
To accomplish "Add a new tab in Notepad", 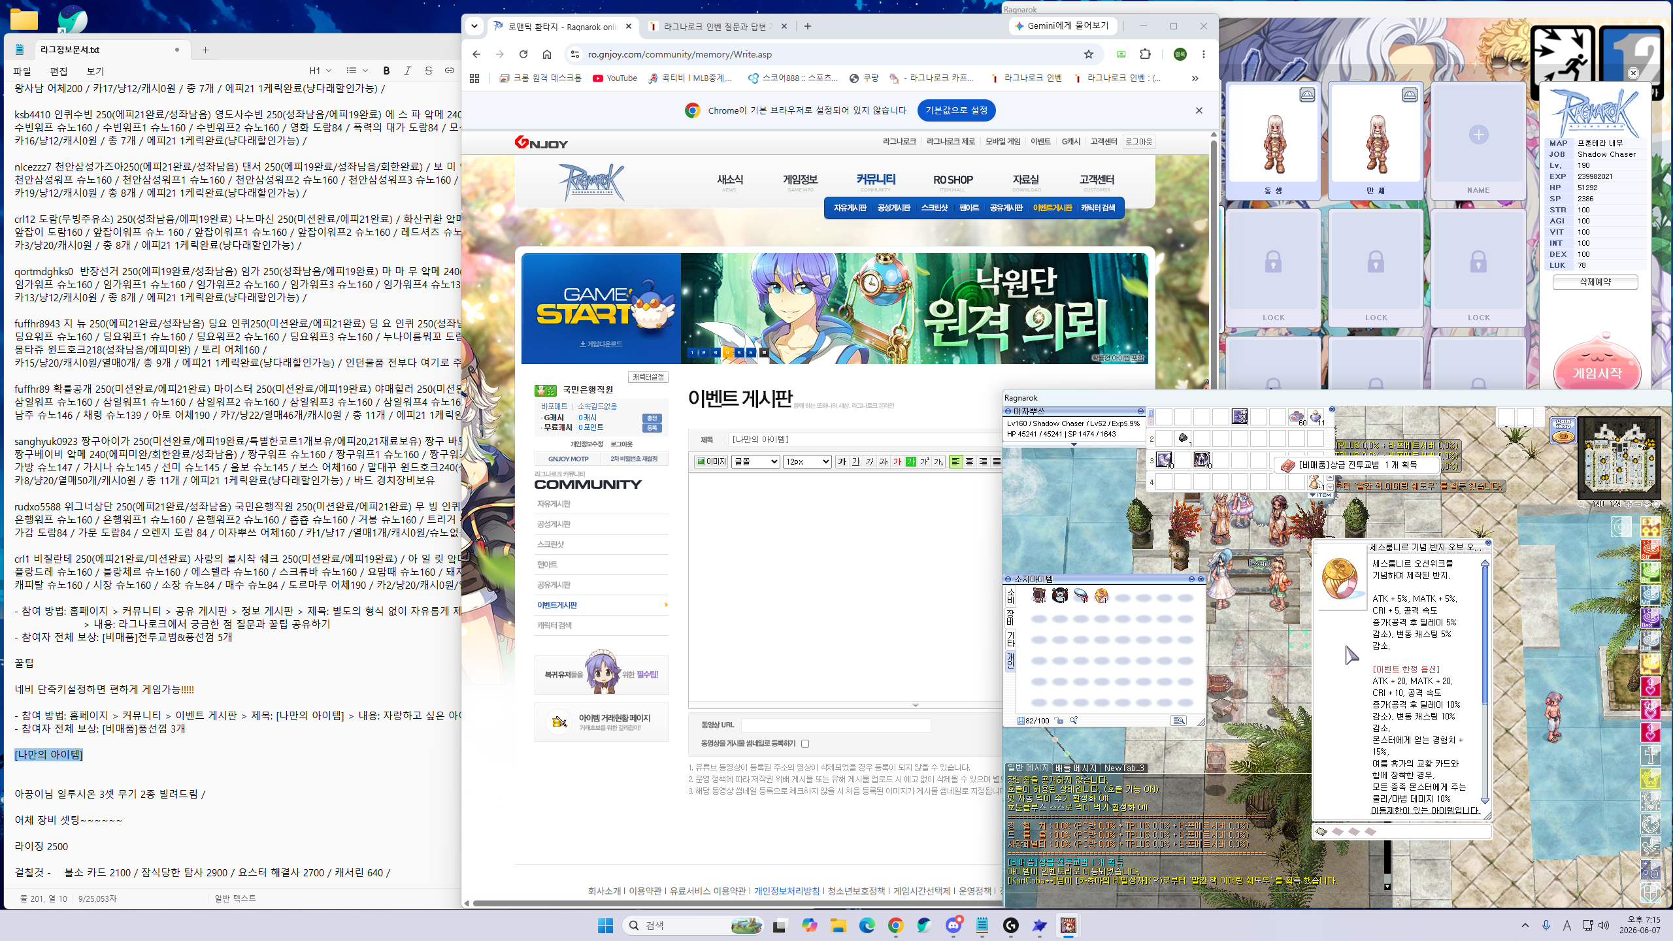I will point(205,50).
